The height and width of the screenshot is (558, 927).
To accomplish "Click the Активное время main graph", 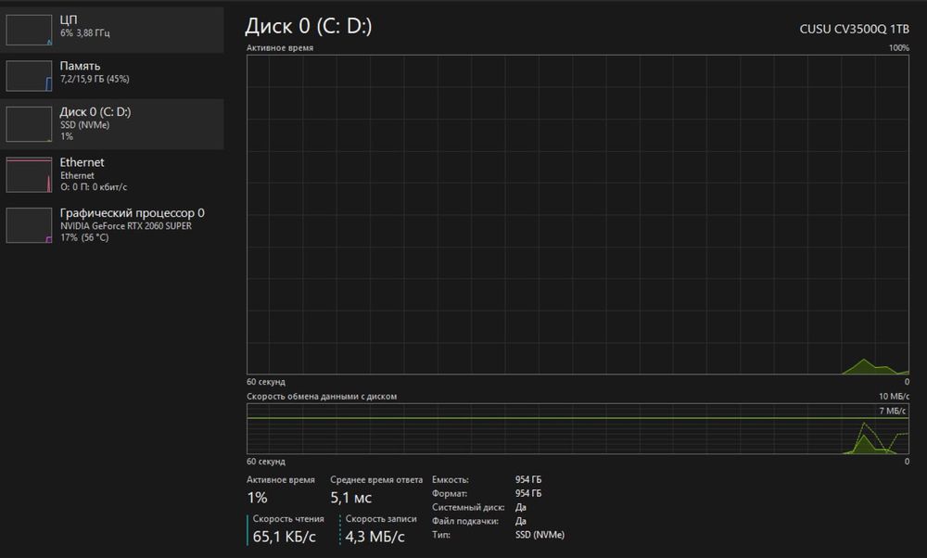I will [x=578, y=214].
